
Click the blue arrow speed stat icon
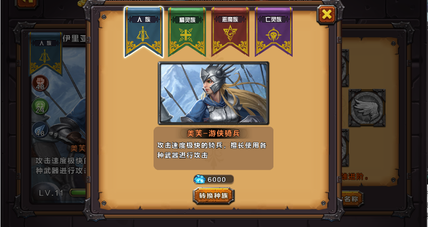41,130
